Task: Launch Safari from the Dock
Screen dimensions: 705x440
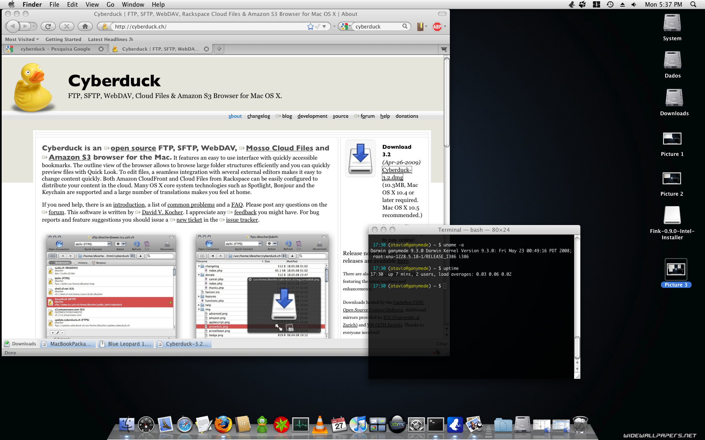Action: point(185,424)
